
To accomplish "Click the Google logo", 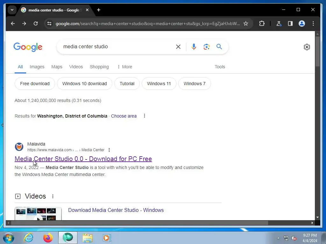I will (x=28, y=47).
